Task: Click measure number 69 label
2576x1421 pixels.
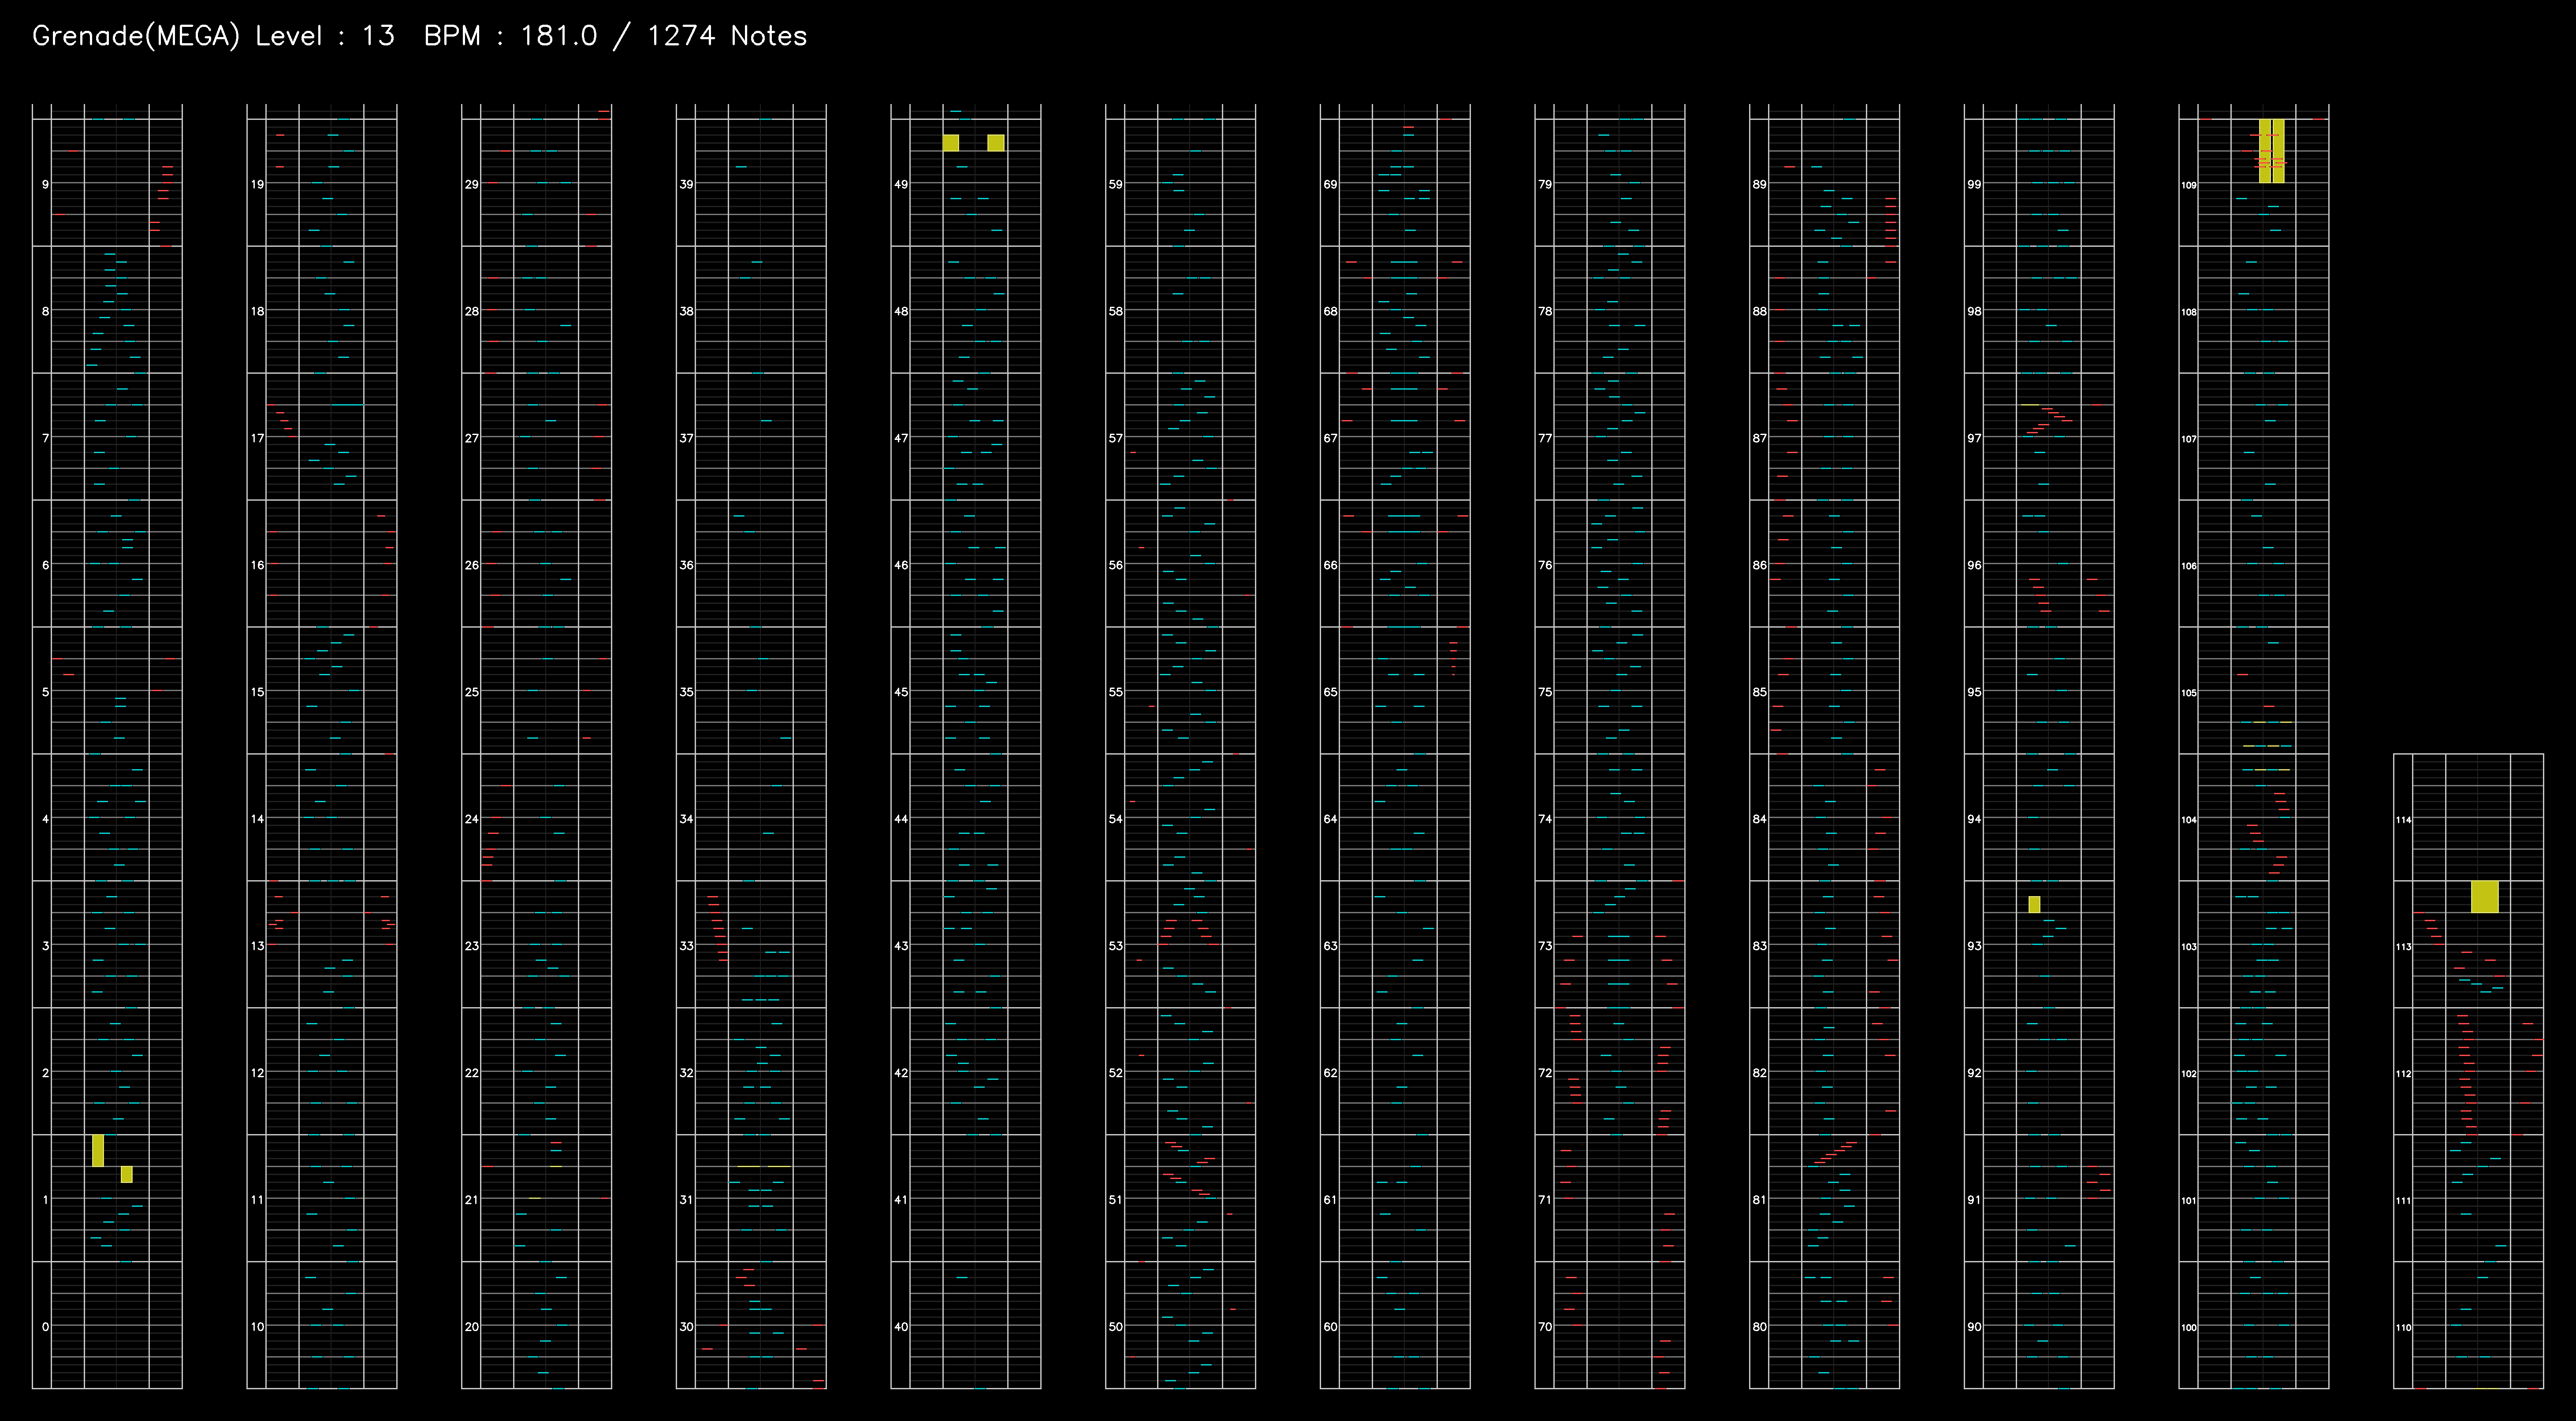Action: [x=1331, y=184]
